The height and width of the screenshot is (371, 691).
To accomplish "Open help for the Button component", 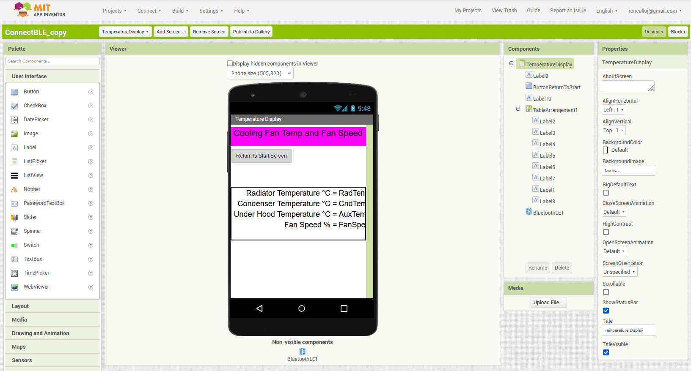I will pos(91,92).
